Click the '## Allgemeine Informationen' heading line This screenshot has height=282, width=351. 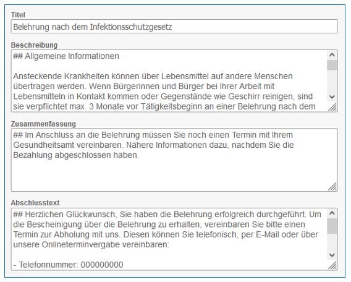click(x=66, y=56)
